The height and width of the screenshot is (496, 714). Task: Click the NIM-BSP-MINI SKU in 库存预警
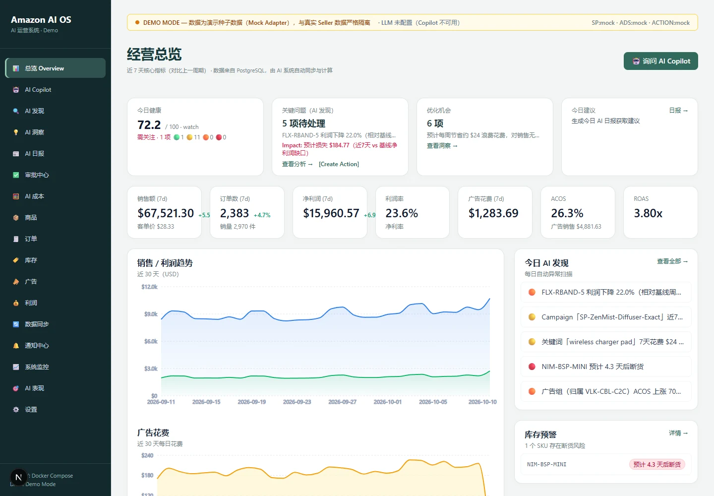[x=546, y=465]
